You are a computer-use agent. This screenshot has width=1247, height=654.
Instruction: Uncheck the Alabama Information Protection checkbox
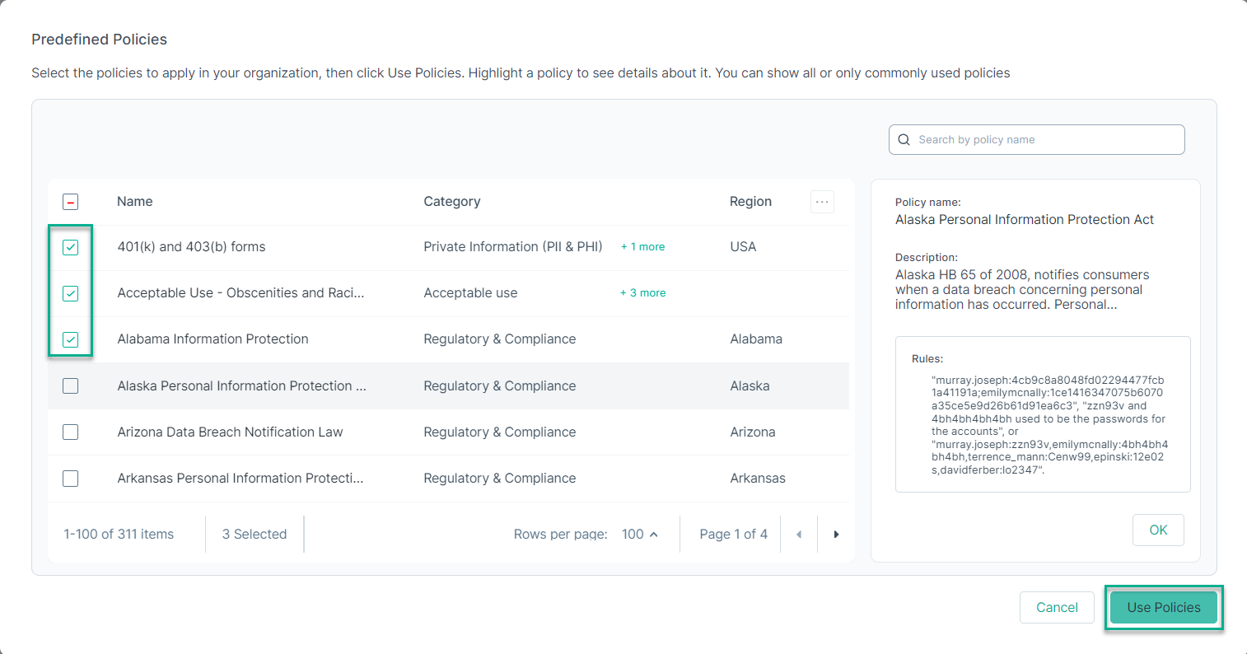click(x=70, y=339)
